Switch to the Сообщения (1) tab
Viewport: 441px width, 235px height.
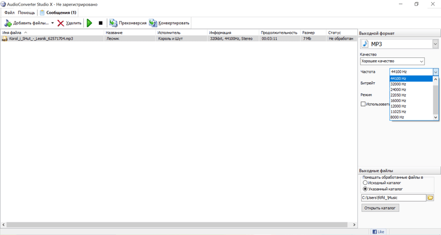point(58,13)
